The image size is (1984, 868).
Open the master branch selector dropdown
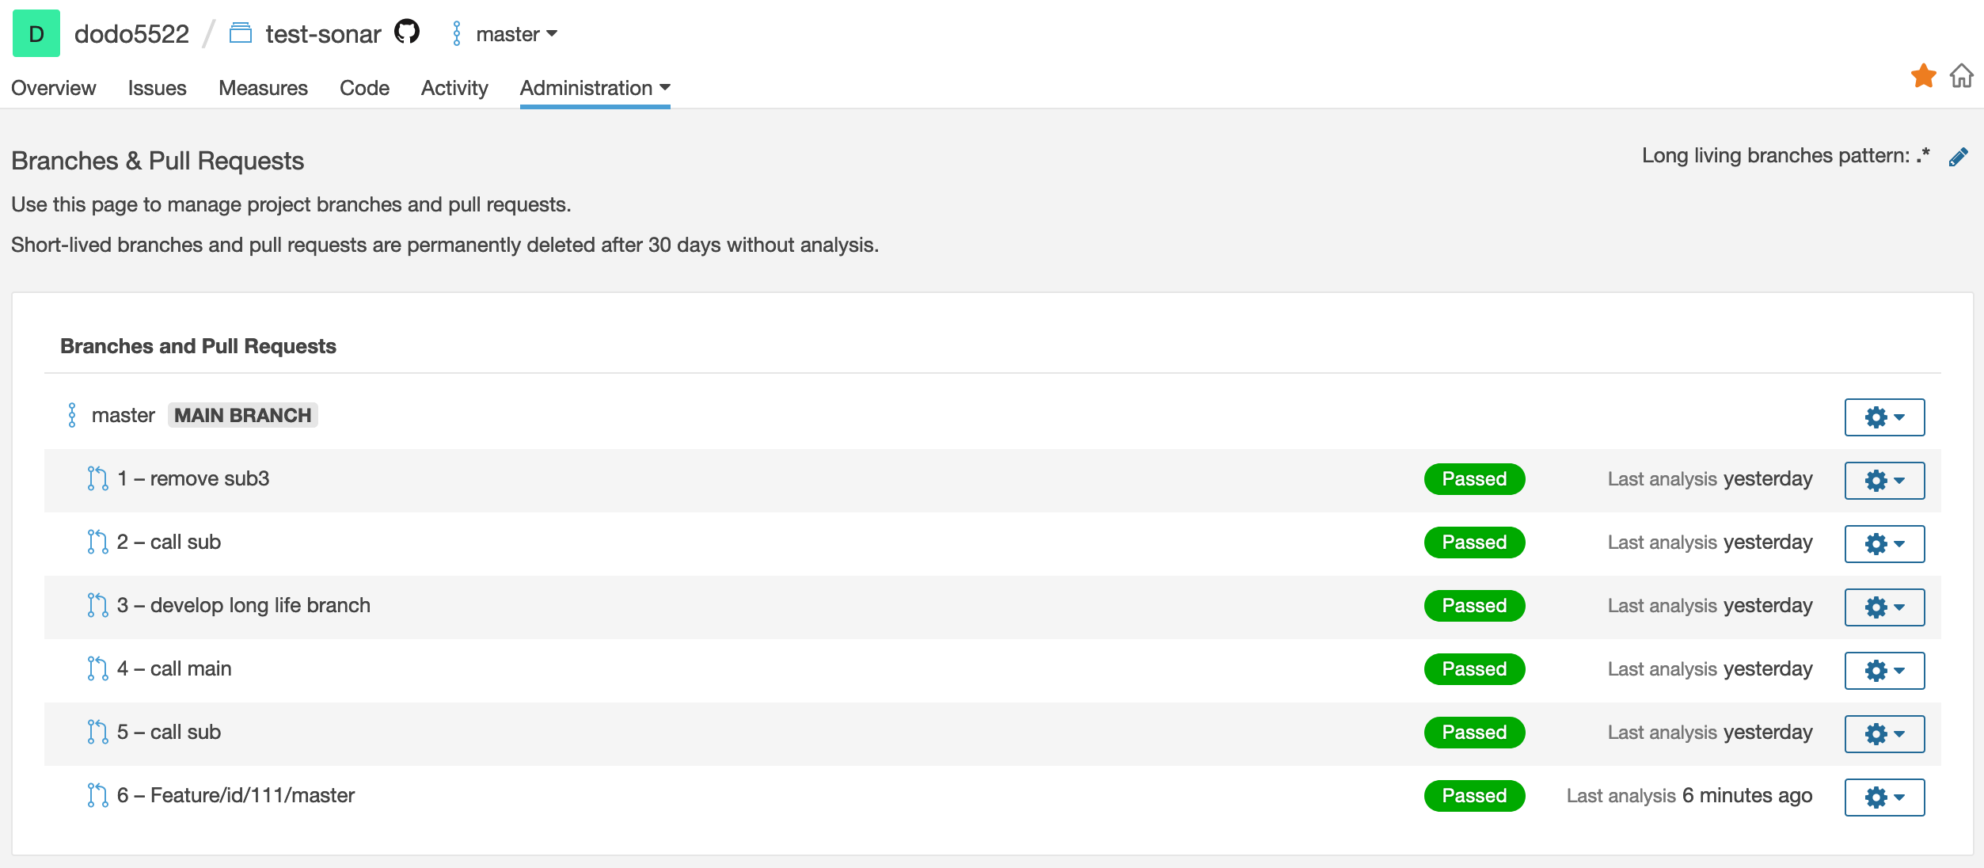pos(516,34)
